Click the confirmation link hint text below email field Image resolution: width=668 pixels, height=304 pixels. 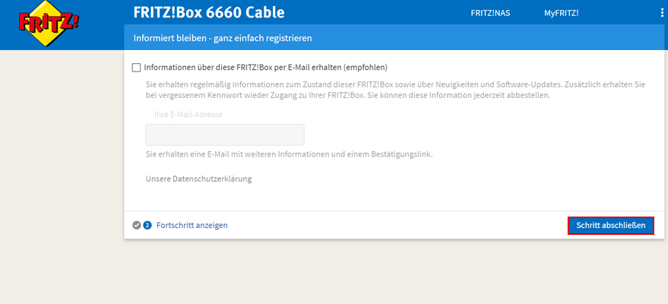click(x=289, y=154)
